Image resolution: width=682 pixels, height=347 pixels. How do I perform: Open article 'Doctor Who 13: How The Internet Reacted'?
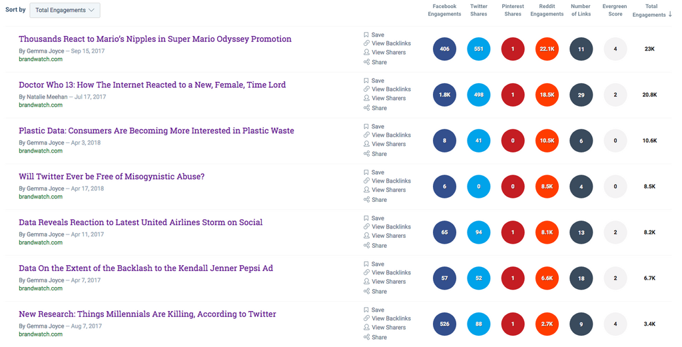tap(152, 85)
